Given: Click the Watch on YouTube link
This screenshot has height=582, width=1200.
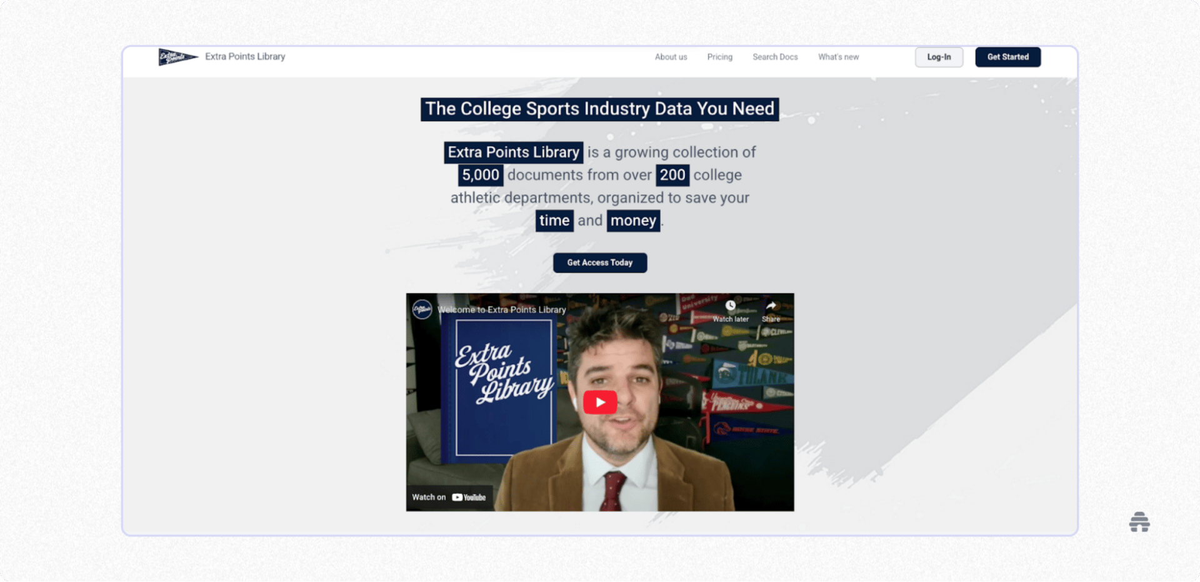Looking at the screenshot, I should (449, 498).
